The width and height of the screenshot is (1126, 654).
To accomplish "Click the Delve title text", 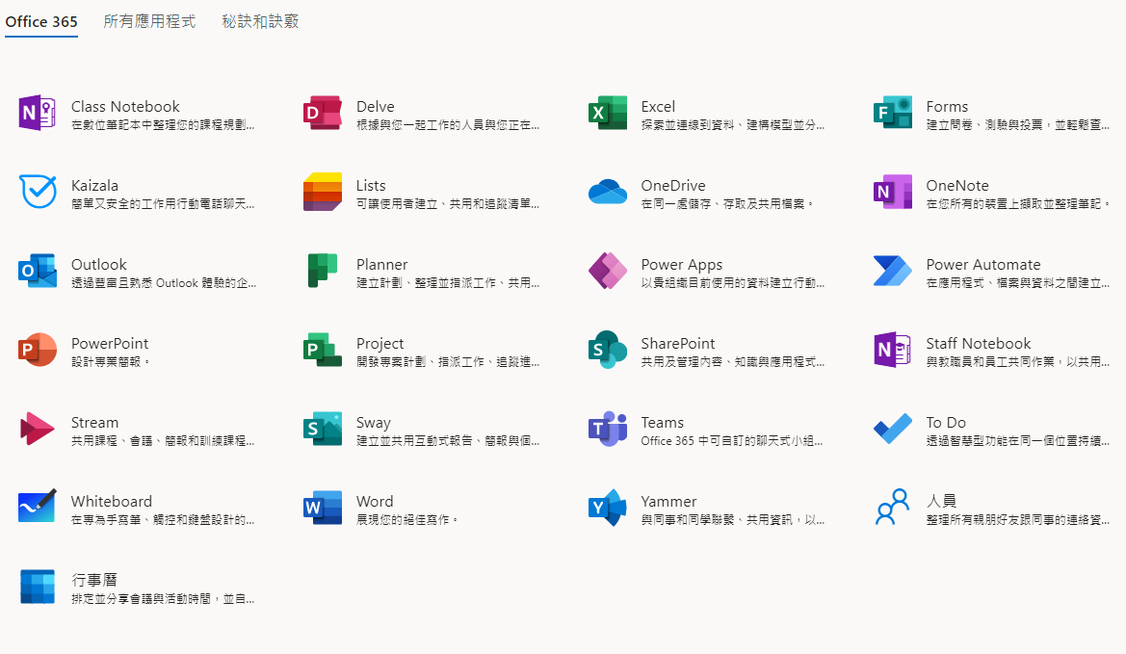I will 375,106.
